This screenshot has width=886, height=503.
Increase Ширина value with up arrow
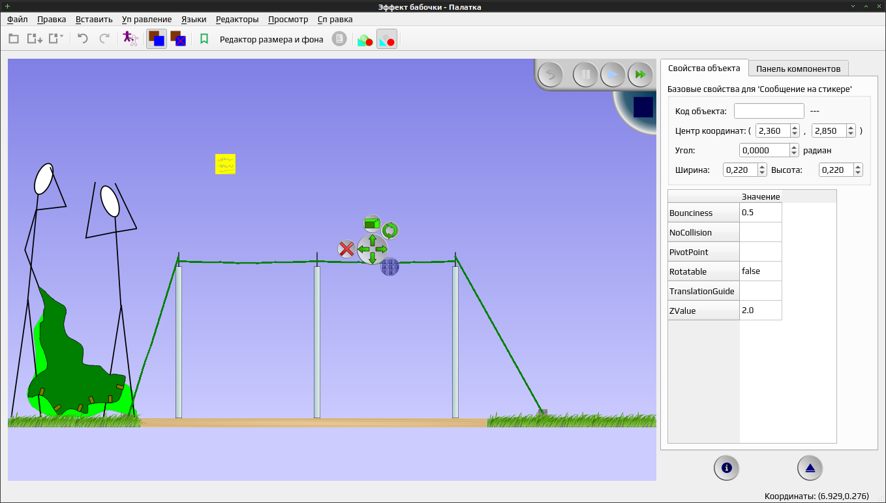click(762, 166)
